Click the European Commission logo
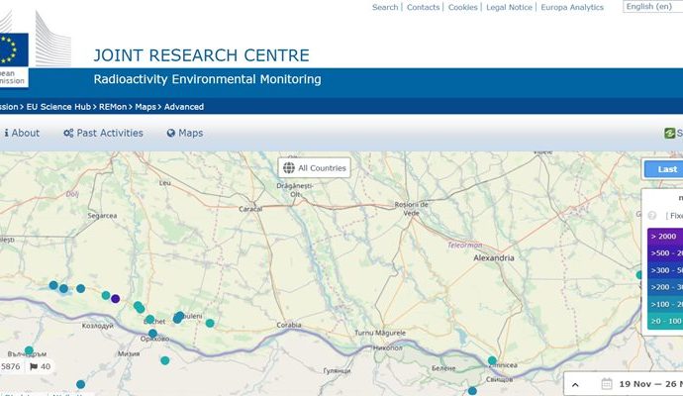Viewport: 683px width, 396px height. click(x=15, y=49)
